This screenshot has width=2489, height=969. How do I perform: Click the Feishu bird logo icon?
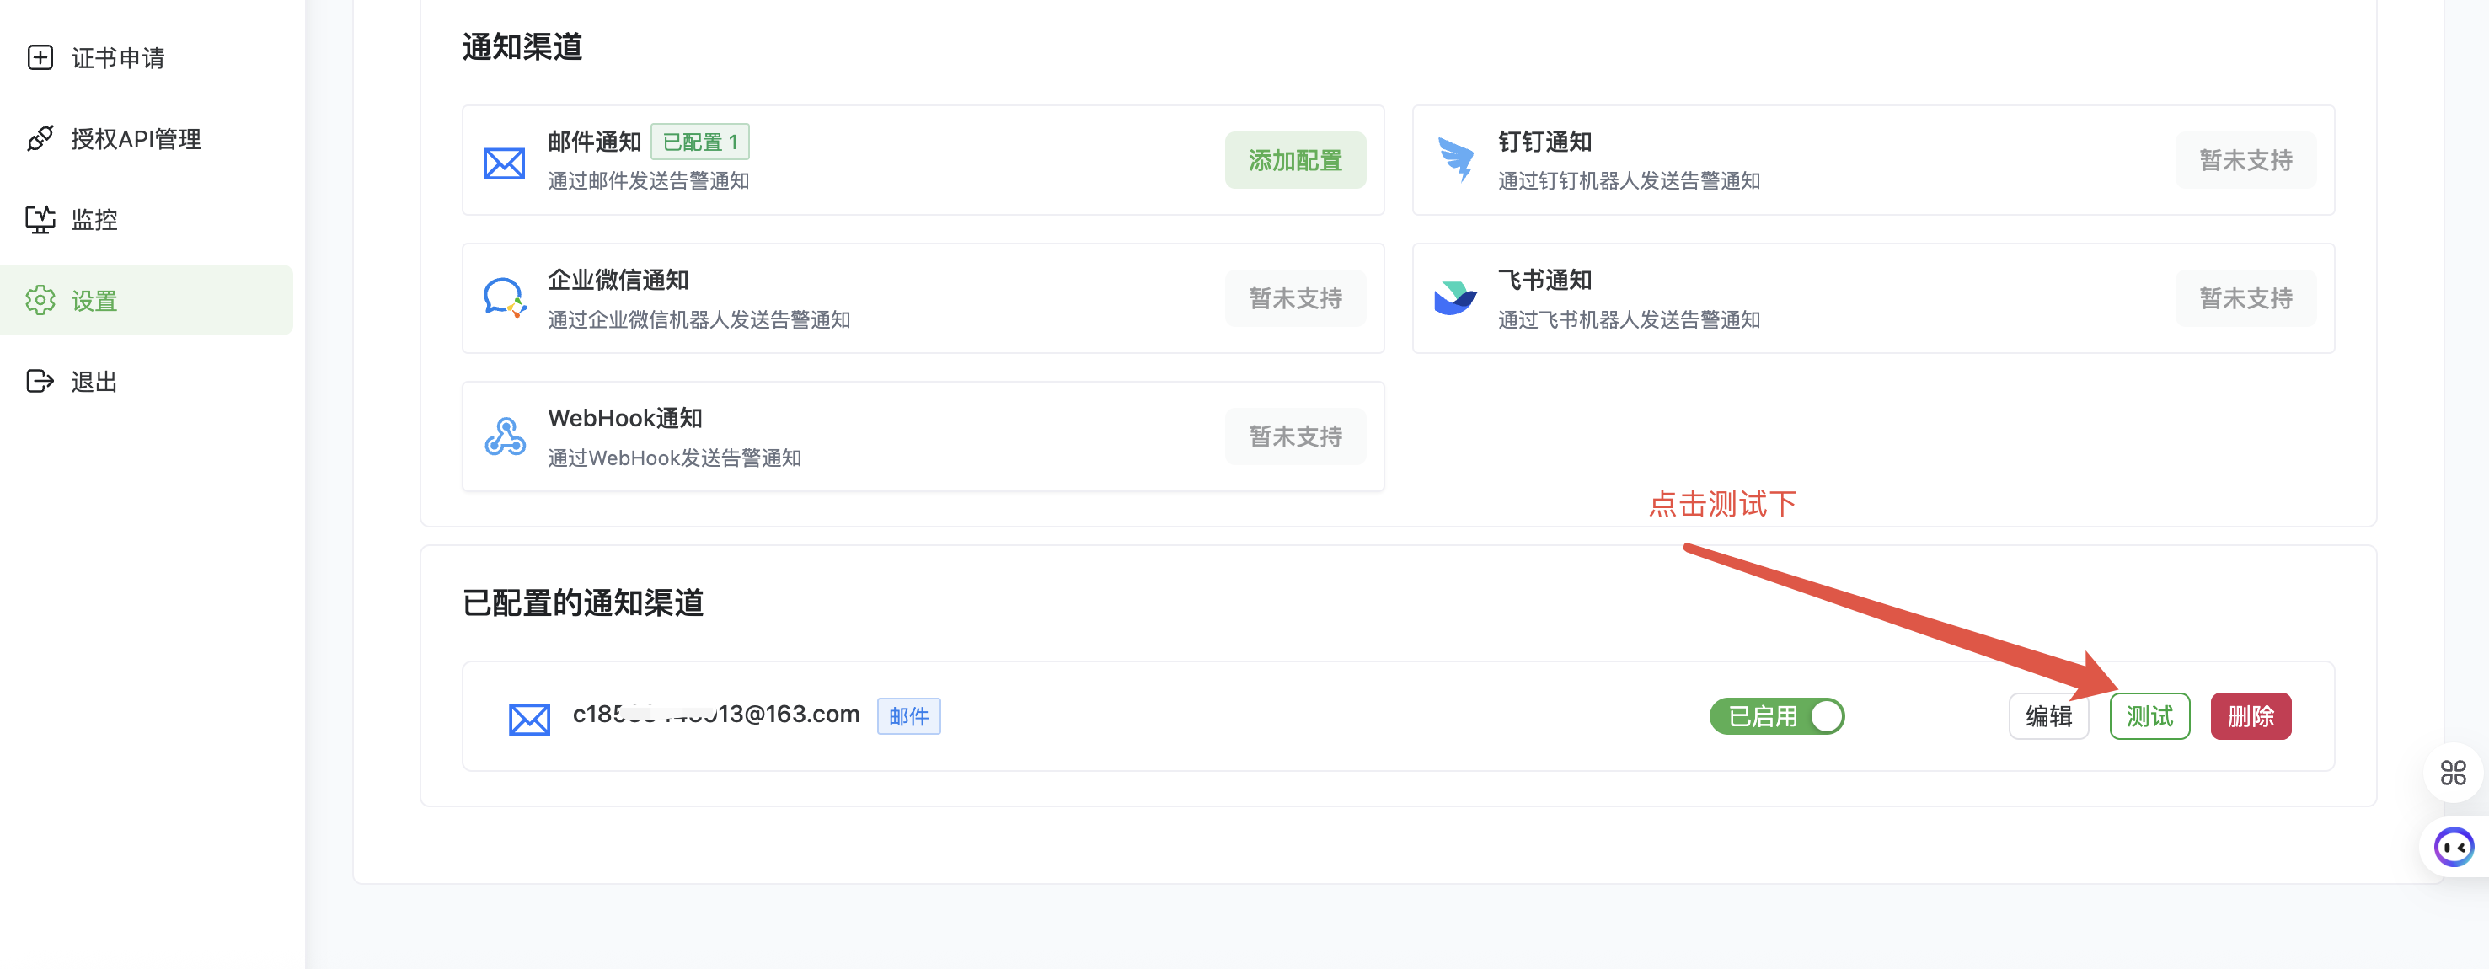point(1455,297)
